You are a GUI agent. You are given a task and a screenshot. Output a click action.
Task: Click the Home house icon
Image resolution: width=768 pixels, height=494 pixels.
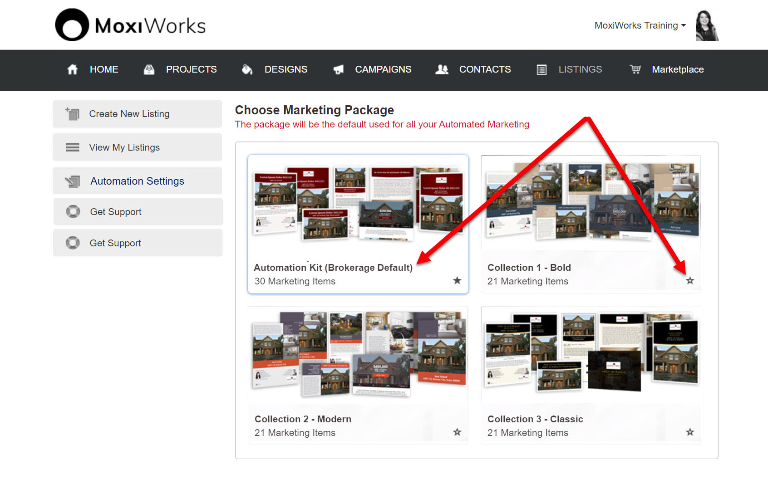[73, 69]
